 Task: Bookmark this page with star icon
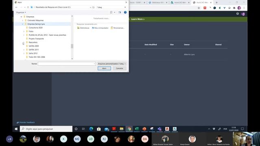pos(199,8)
